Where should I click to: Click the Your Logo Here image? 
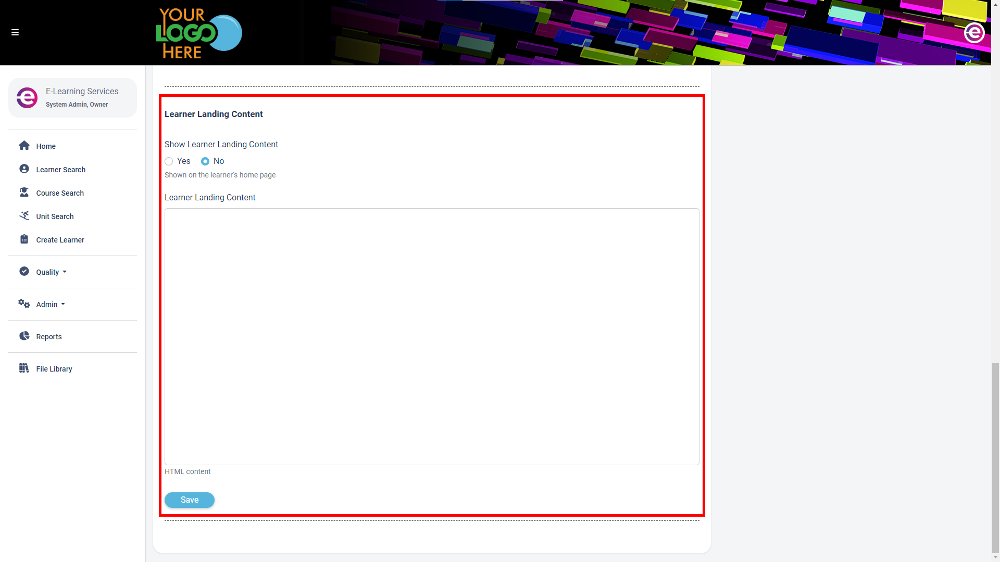click(x=199, y=33)
